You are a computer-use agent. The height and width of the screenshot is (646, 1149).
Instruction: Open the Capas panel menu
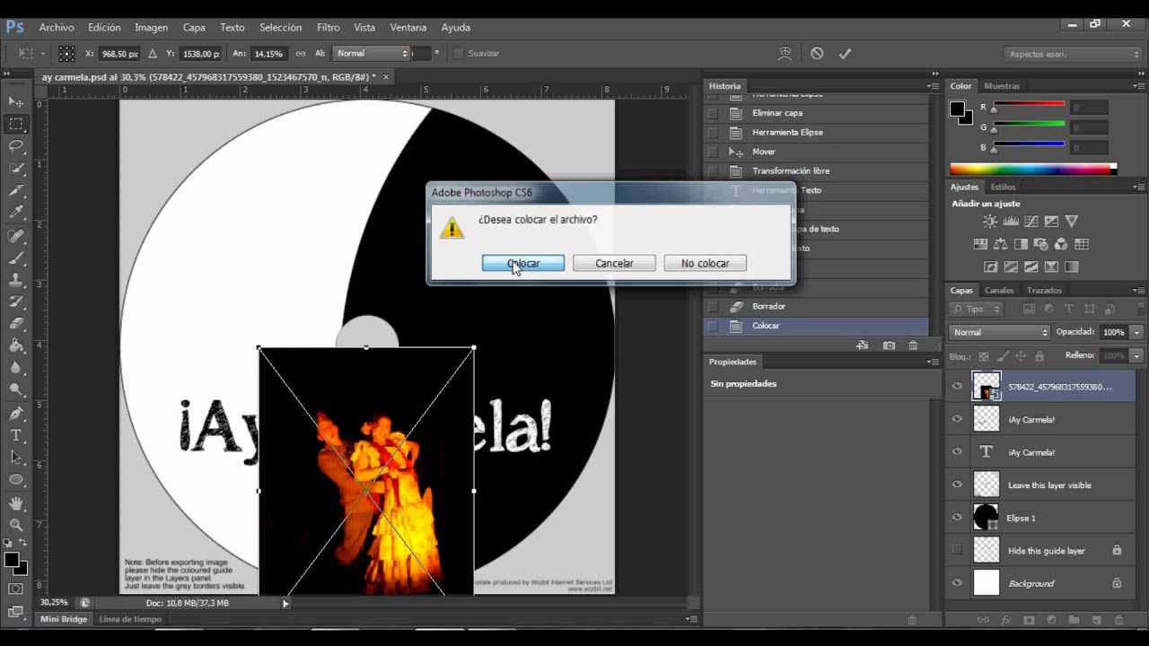1139,290
